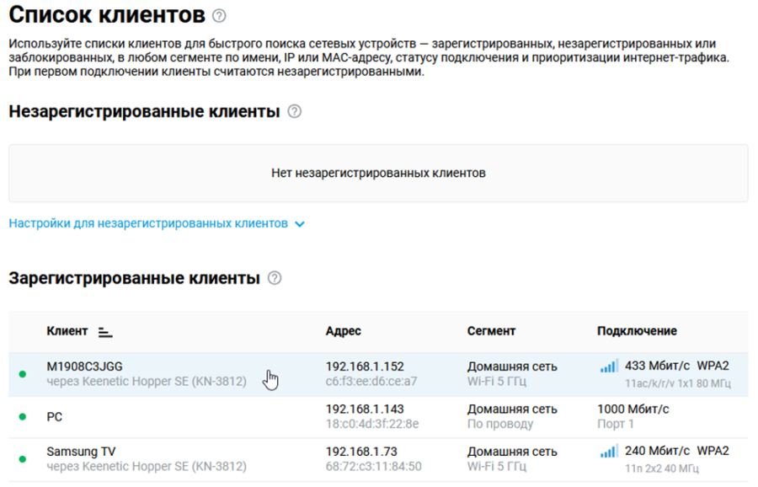Click the Нет незарегистрированных клиентов panel
The height and width of the screenshot is (487, 758).
378,173
